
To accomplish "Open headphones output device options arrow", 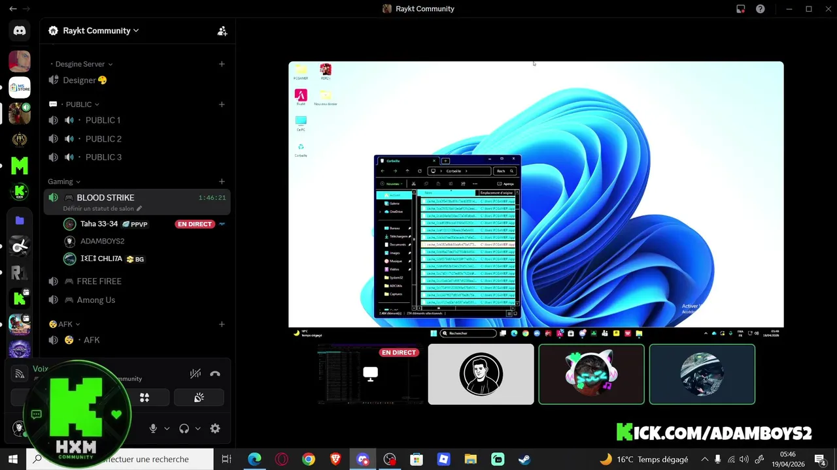I will (x=197, y=429).
